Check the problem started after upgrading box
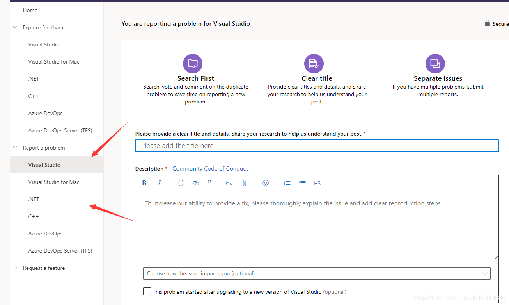The width and height of the screenshot is (509, 305). (x=147, y=291)
